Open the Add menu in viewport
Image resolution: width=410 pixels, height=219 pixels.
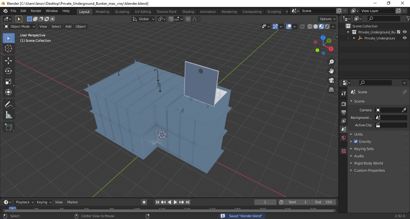(68, 26)
